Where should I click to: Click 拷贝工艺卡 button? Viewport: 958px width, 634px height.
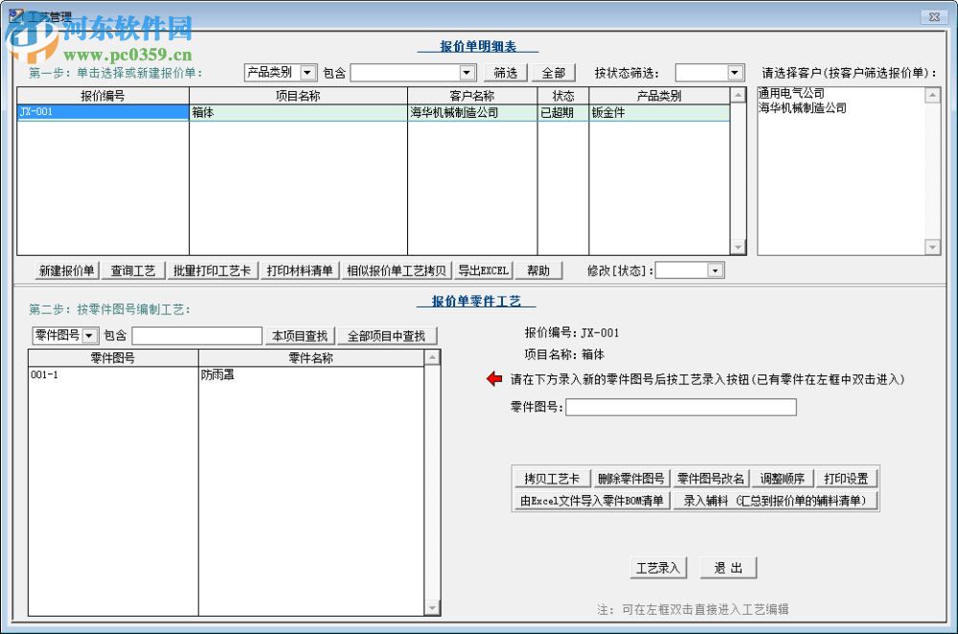click(552, 478)
